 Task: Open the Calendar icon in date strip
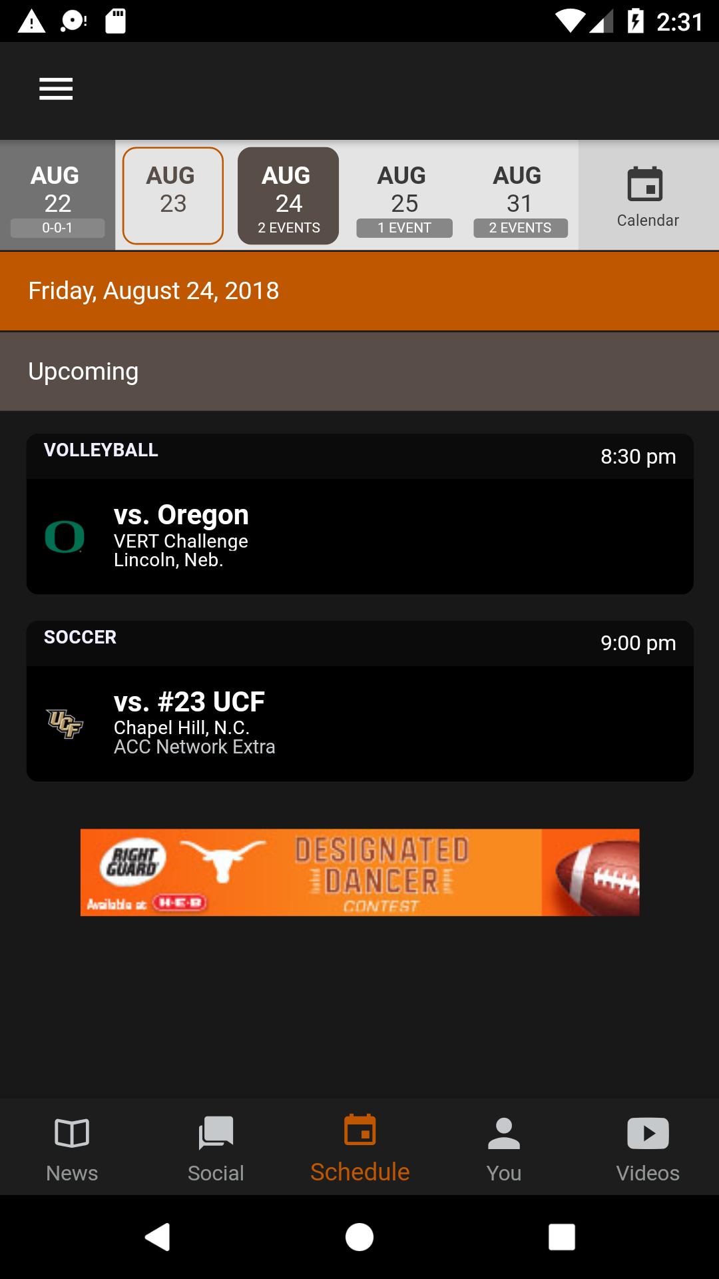pyautogui.click(x=645, y=184)
